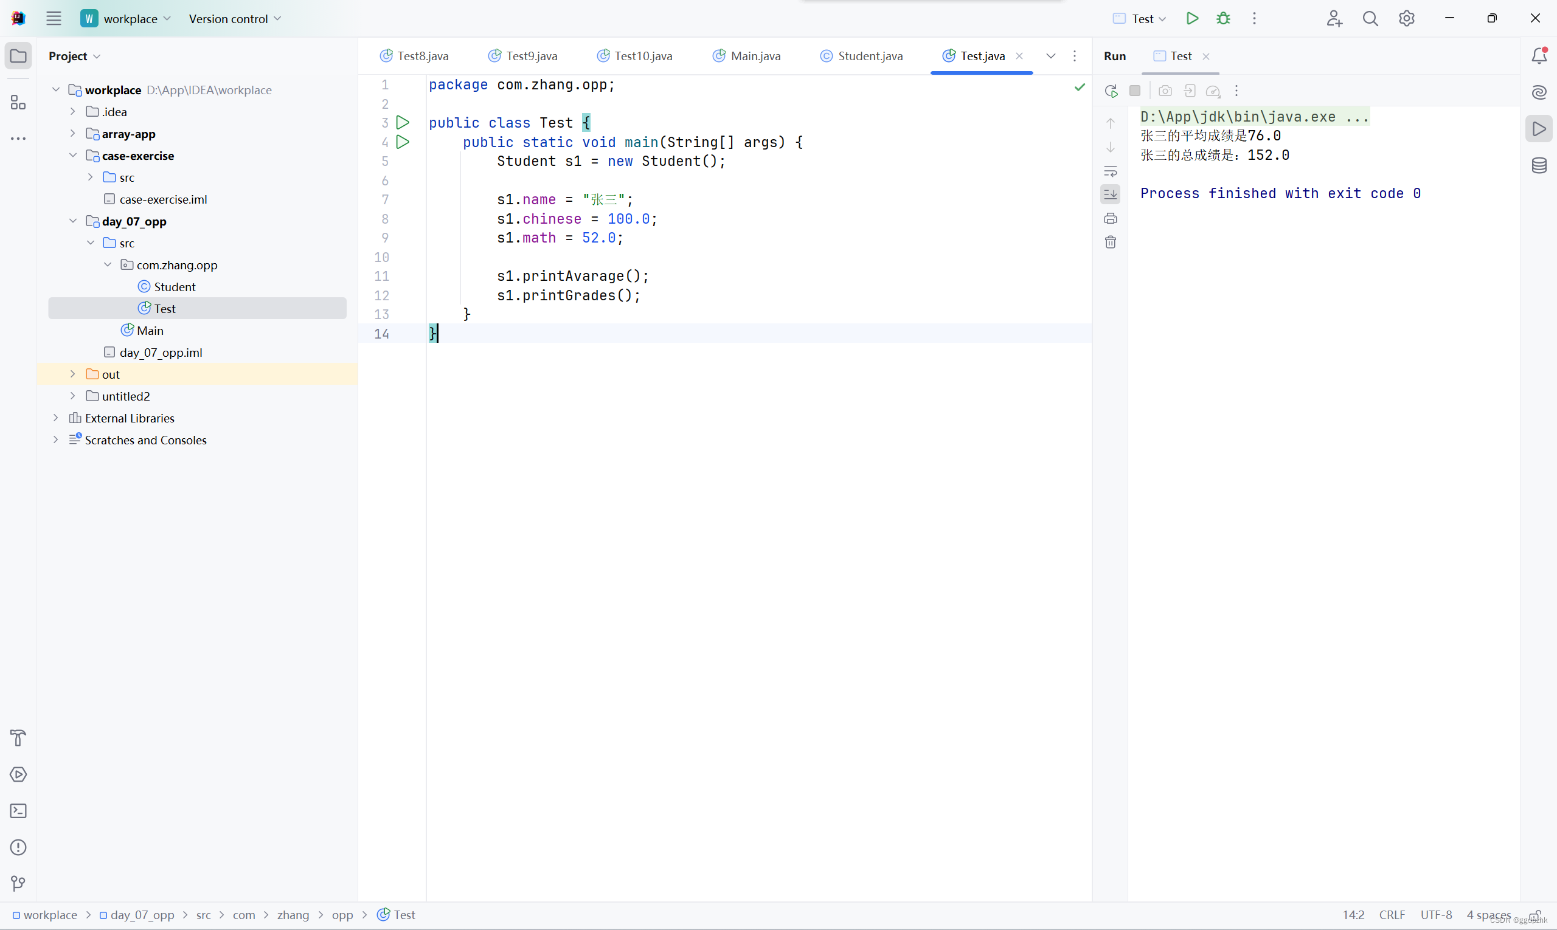The image size is (1557, 930).
Task: Expand External Libraries node
Action: pyautogui.click(x=56, y=418)
